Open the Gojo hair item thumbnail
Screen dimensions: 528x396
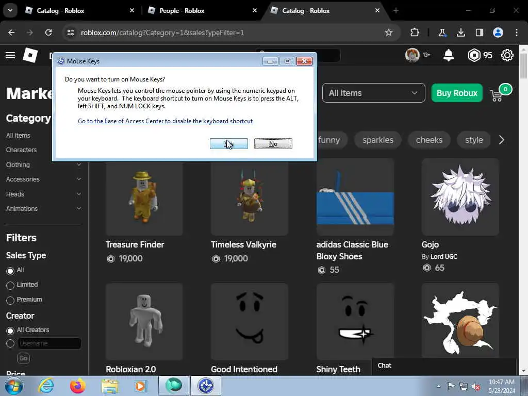pos(460,197)
